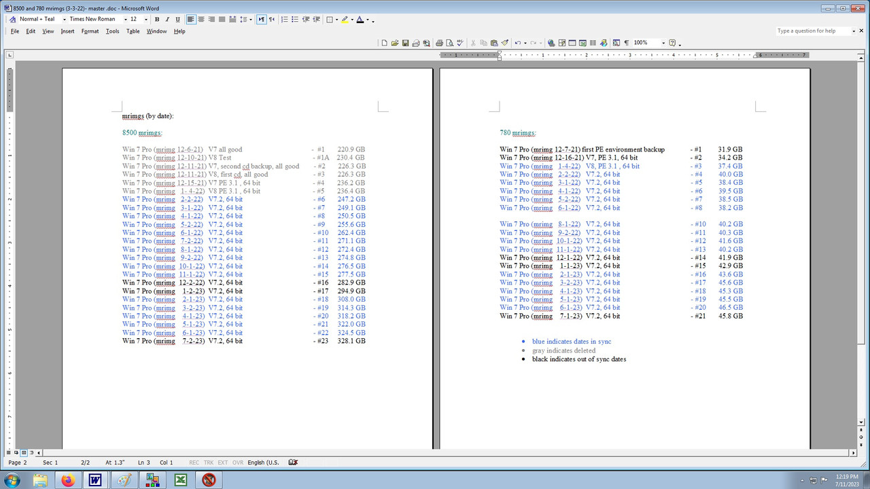Increase the paragraph indent
The image size is (870, 489).
tap(316, 19)
